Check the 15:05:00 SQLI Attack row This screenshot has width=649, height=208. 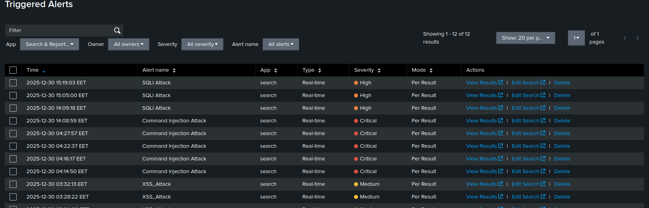point(13,95)
